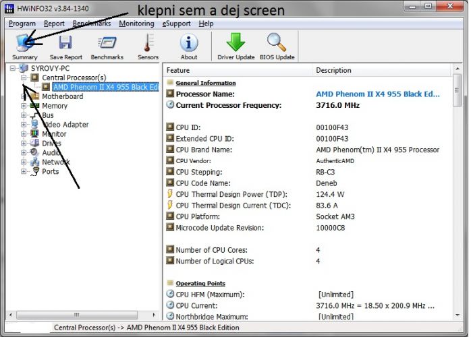This screenshot has height=337, width=471.
Task: Collapse the Central Processor(s) node
Action: coord(24,78)
